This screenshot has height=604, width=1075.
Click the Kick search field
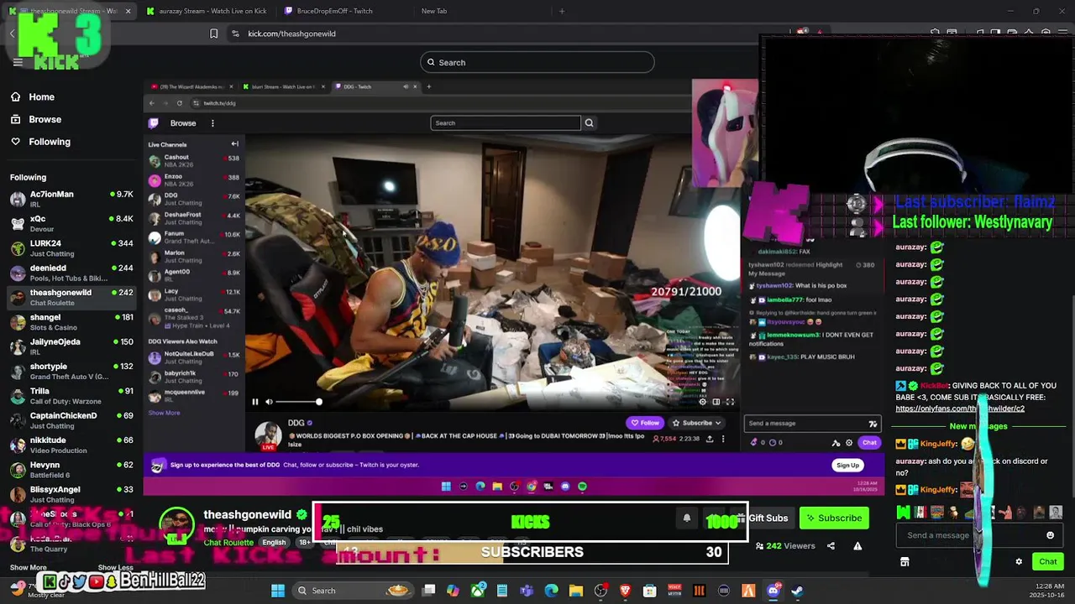[537, 62]
